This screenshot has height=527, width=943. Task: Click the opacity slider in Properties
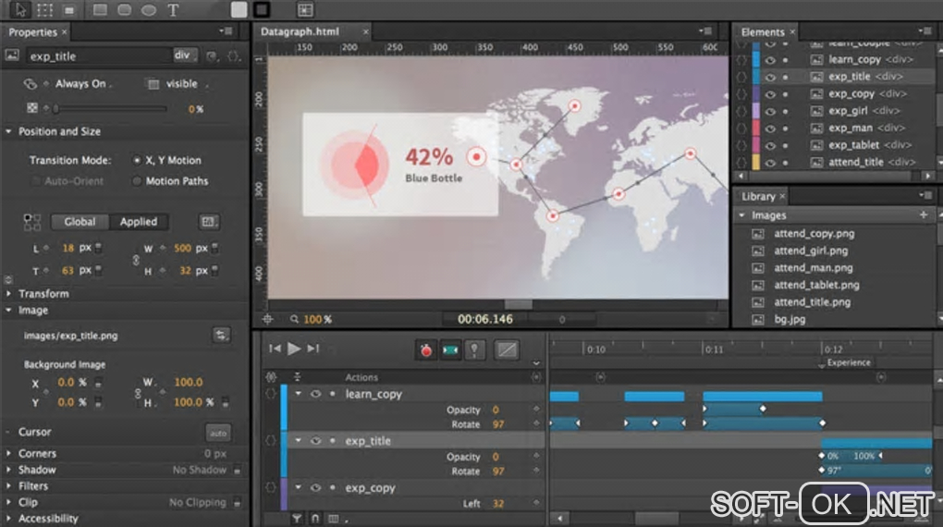111,109
